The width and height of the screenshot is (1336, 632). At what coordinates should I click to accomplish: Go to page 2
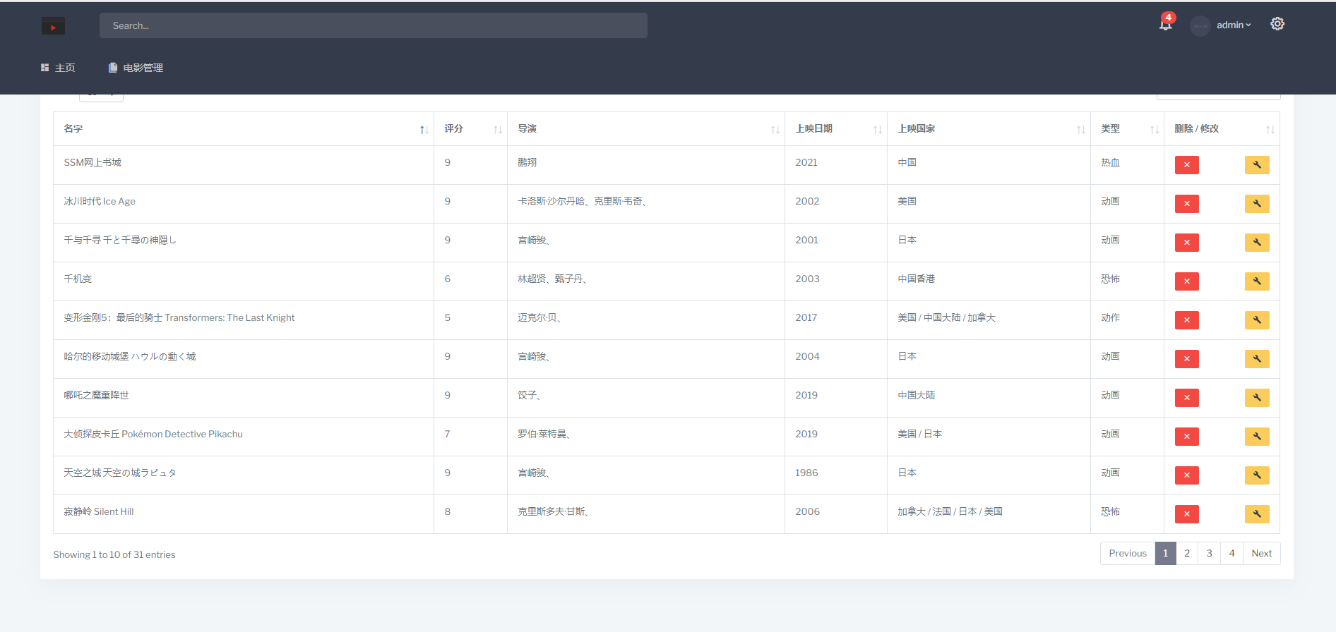pos(1187,554)
